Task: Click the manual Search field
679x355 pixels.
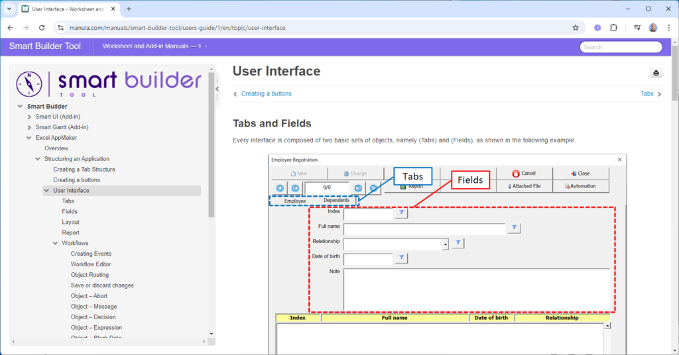Action: tap(621, 47)
